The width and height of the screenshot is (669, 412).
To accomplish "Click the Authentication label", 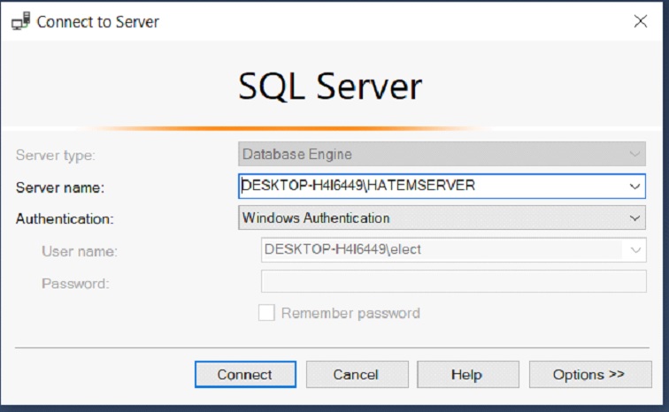I will click(x=65, y=219).
